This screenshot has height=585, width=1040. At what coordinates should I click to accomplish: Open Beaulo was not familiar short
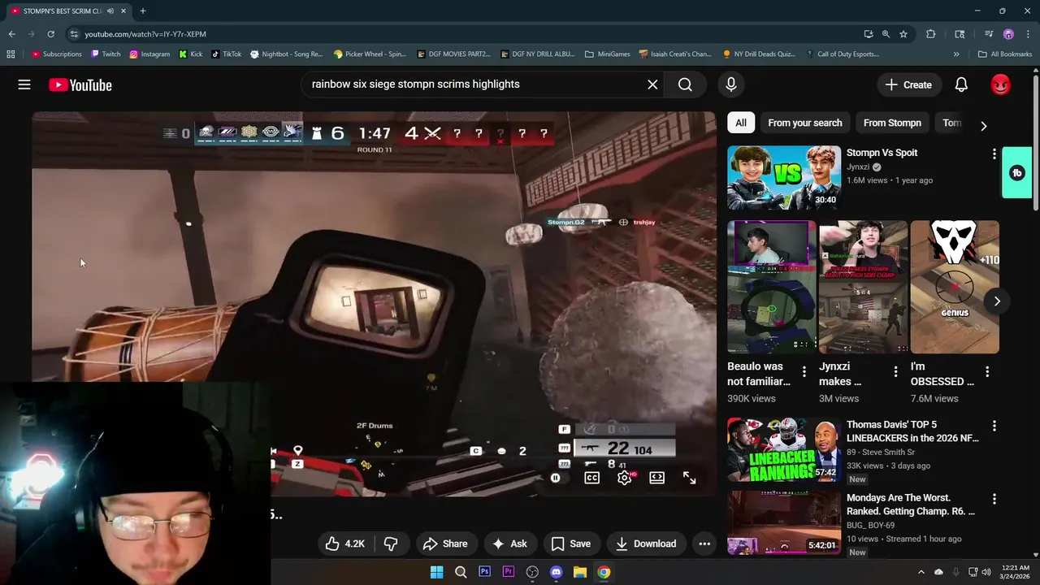click(772, 287)
